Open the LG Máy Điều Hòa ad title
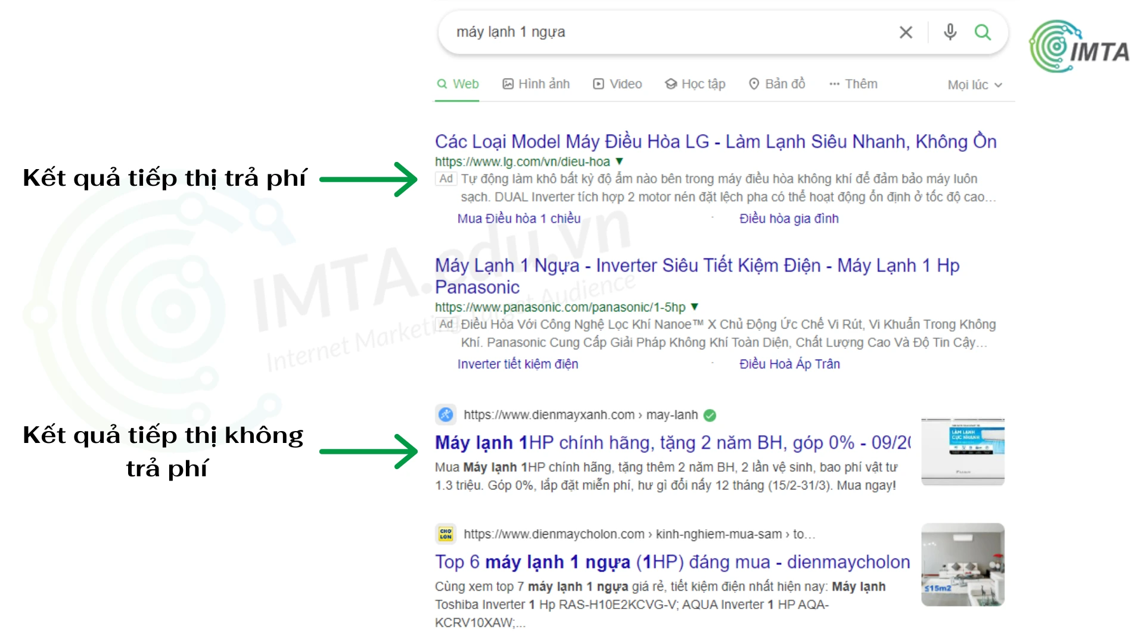Viewport: 1144px width, 643px height. point(716,142)
